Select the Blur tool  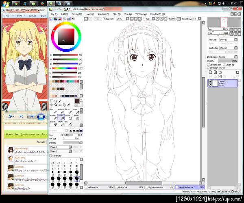[x=69, y=123]
